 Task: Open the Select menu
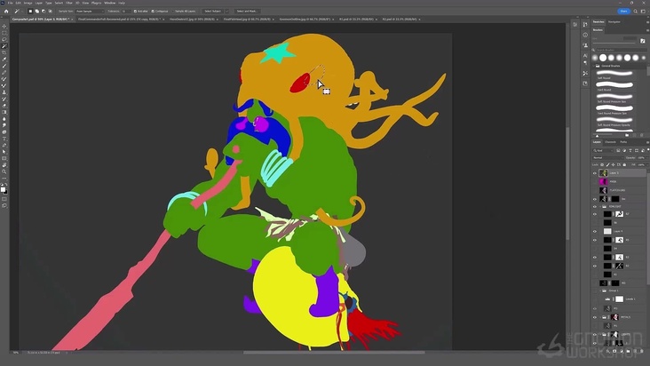click(59, 3)
